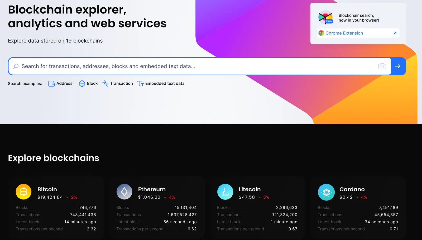Click the Litecoin 3% down indicator
422x240 pixels.
point(264,197)
